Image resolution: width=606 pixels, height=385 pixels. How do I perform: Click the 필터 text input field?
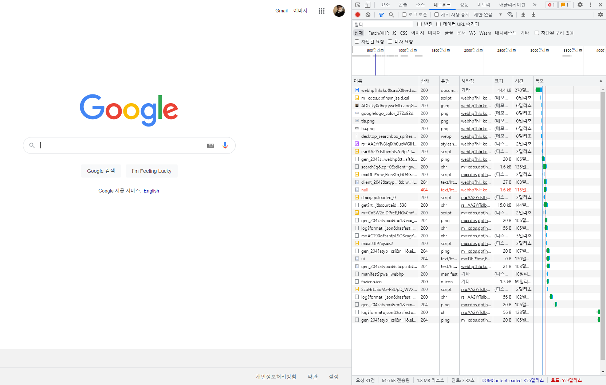pyautogui.click(x=382, y=24)
